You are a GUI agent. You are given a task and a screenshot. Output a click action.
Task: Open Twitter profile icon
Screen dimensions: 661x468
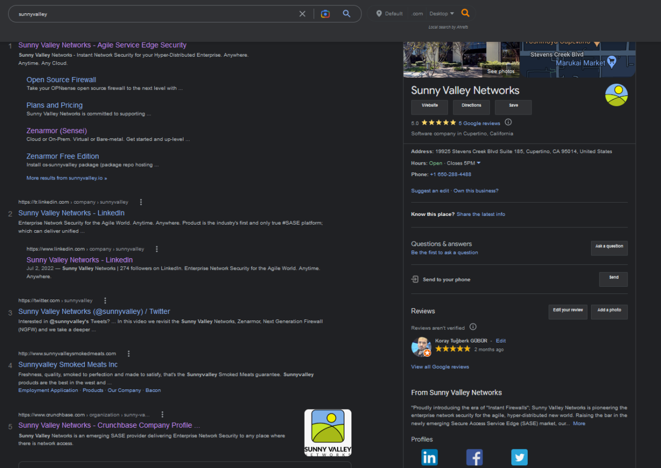pos(519,457)
